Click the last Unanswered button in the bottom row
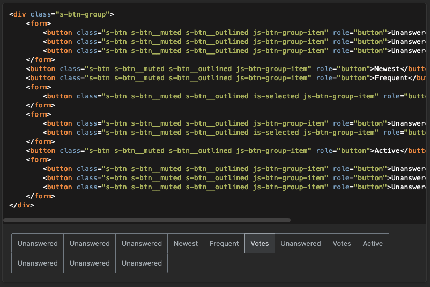430x287 pixels. (142, 263)
